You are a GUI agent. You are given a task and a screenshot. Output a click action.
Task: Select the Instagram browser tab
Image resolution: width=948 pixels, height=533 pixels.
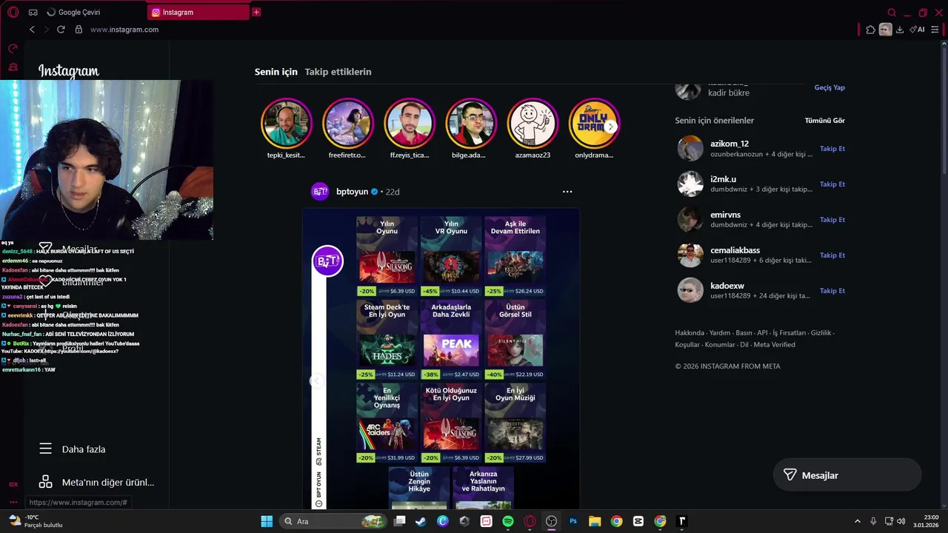(198, 13)
